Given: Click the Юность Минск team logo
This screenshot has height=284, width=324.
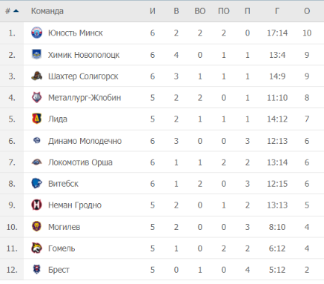Looking at the screenshot, I should tap(36, 33).
